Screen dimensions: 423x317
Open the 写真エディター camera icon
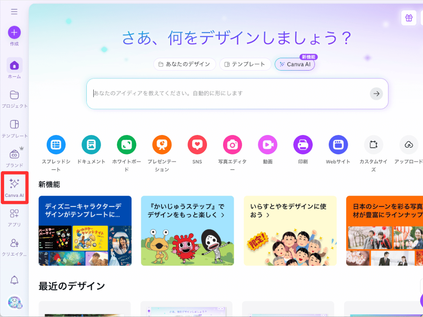[232, 145]
